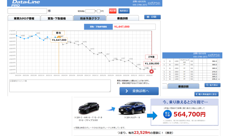
Task: Open the 車両カタログ情報 tab
Action: [24, 18]
